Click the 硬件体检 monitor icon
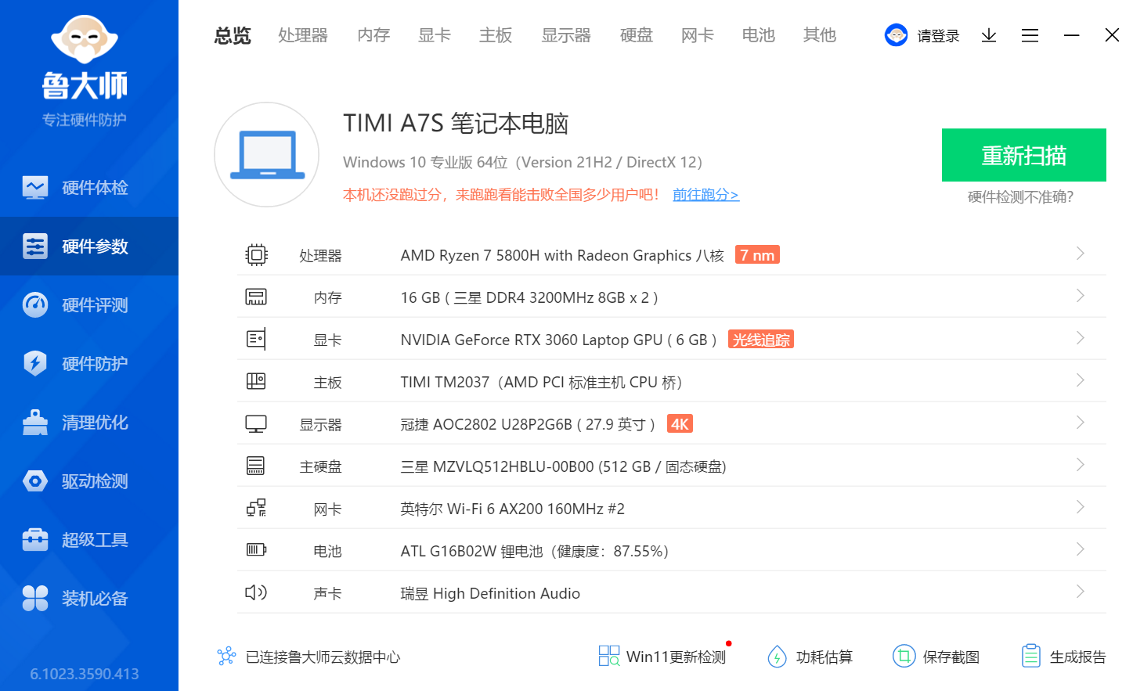 coord(35,188)
